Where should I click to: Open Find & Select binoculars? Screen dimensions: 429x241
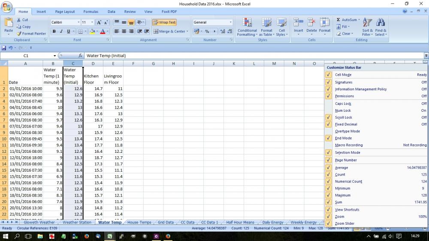tap(381, 27)
